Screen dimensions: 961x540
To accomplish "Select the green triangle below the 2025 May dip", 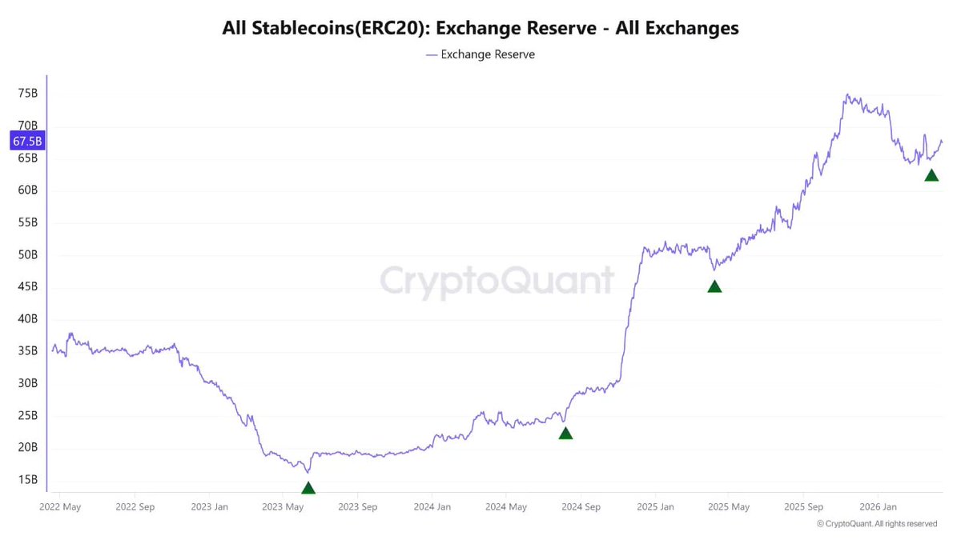I will [x=714, y=286].
